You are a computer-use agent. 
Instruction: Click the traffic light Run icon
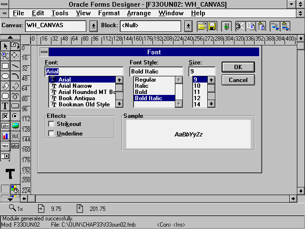pos(226,25)
